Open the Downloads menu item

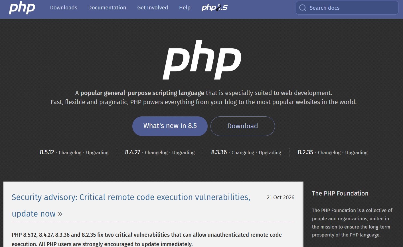coord(64,8)
